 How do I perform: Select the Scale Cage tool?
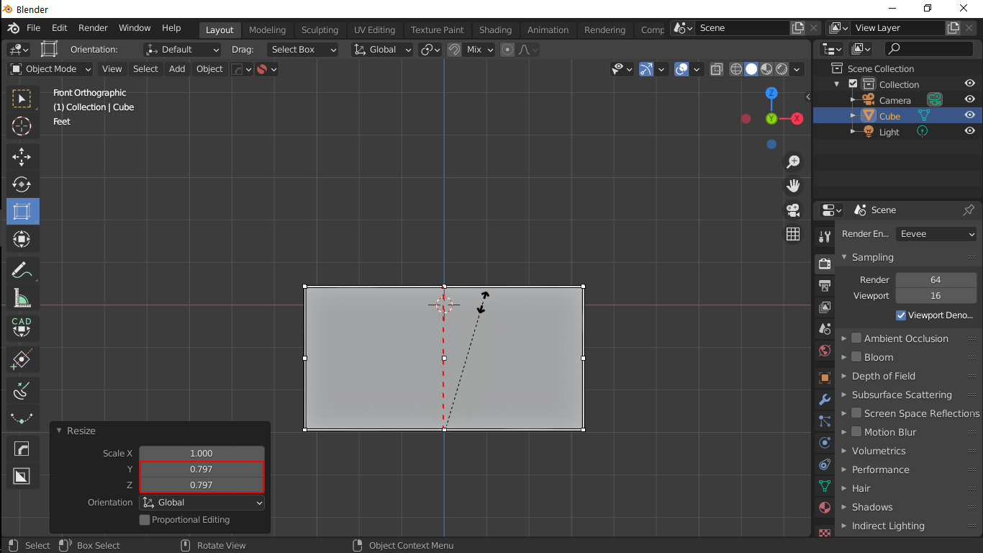(x=22, y=212)
